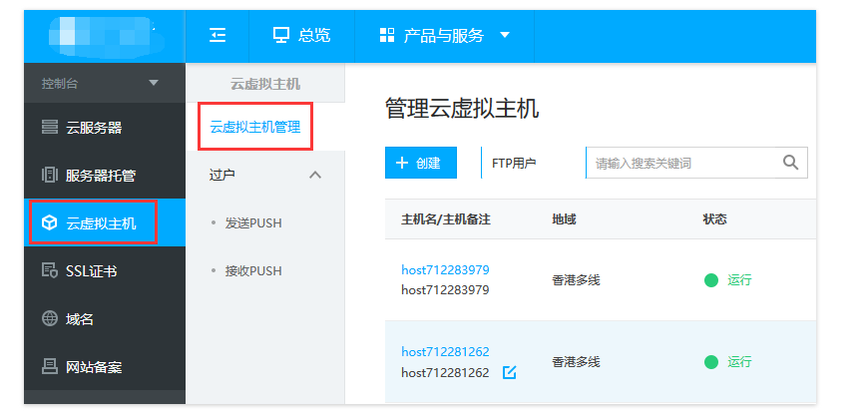Collapse the 过户 section chevron
This screenshot has height=419, width=867.
tap(315, 175)
